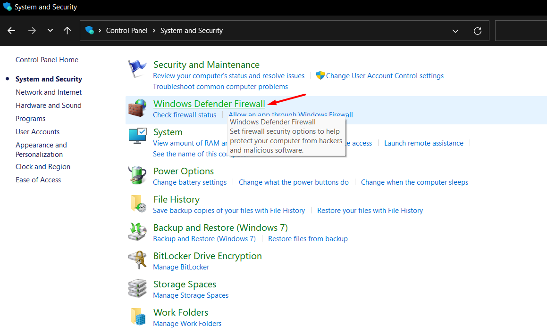
Task: Click the shield icon beside User Account Control
Action: 320,75
